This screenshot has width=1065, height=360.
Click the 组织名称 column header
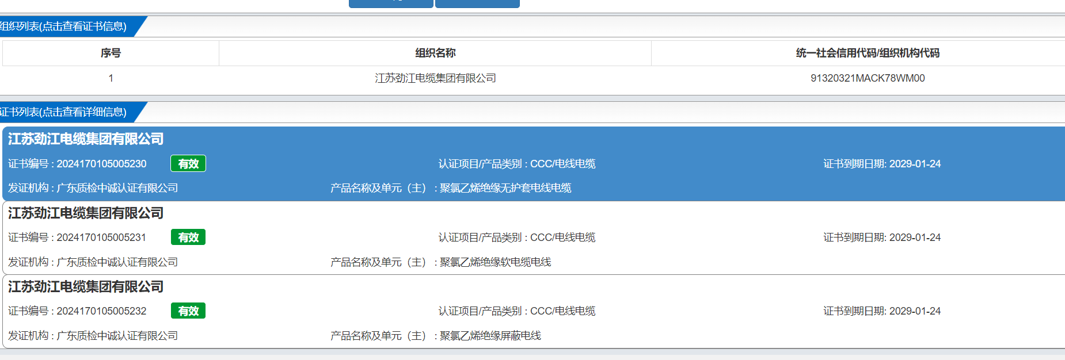pyautogui.click(x=435, y=53)
